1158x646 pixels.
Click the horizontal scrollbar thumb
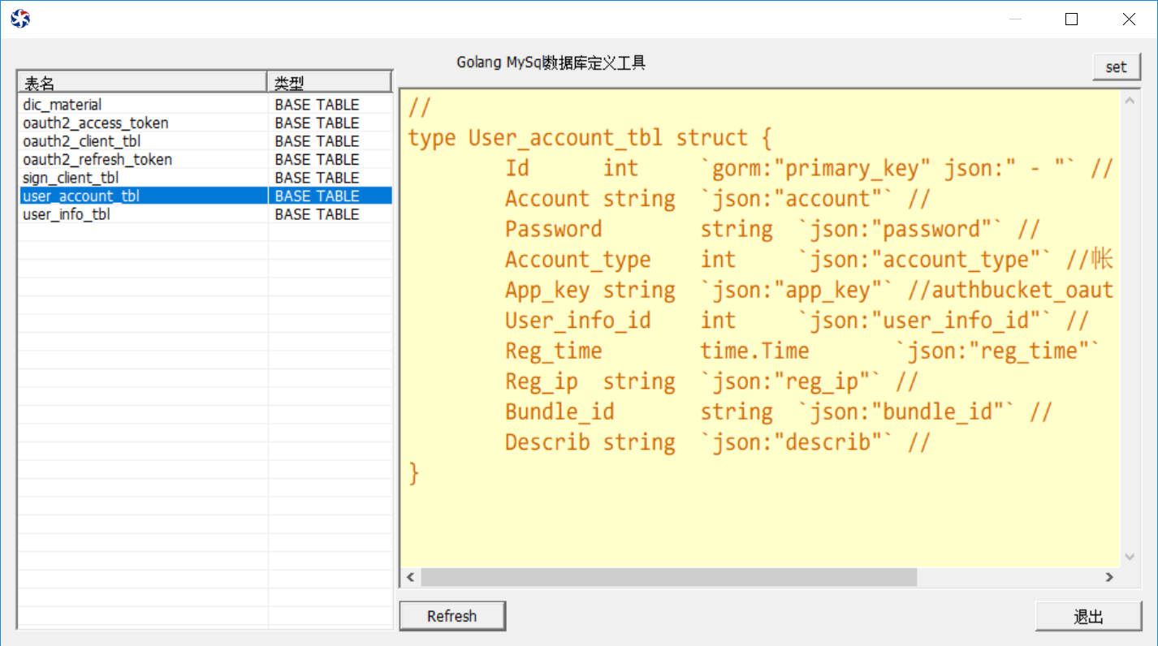click(668, 577)
